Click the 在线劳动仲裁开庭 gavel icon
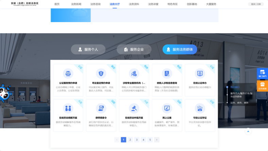The height and width of the screenshot is (151, 268). (134, 108)
